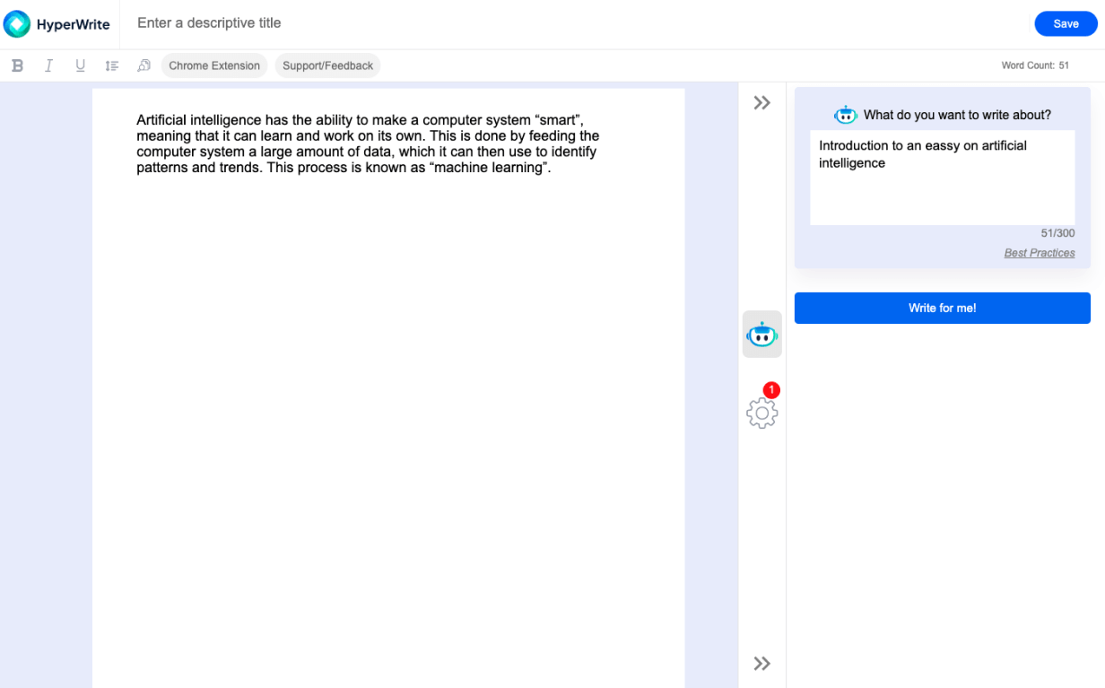Click the HyperWrite logo icon
The width and height of the screenshot is (1105, 688).
[17, 24]
